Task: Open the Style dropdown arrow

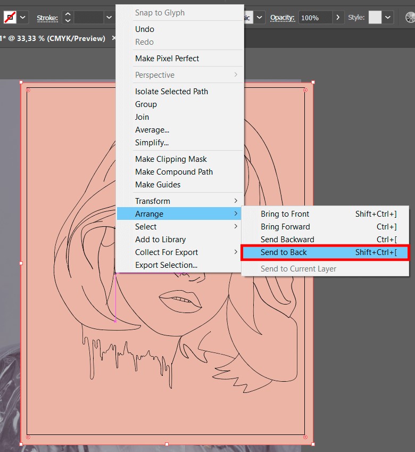Action: tap(388, 18)
